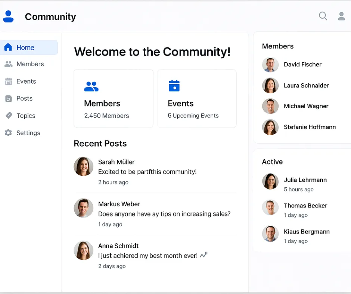Select Julia Lehrmann in Active list
Image resolution: width=351 pixels, height=294 pixels.
tap(305, 180)
